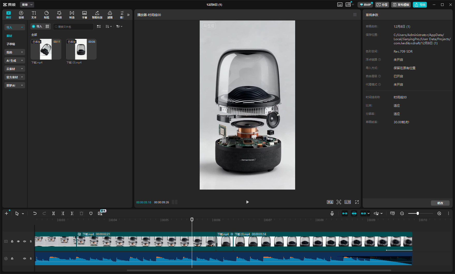Toggle video track visibility eye icon
This screenshot has height=274, width=455.
pos(18,241)
